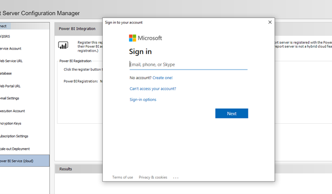Click the Sign in heading
Screen dimensions: 332x194
[x=140, y=52]
